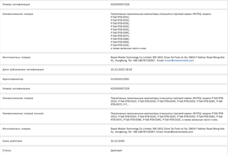The width and height of the screenshot is (228, 155).
Task: Click the Статус label
Action: click(7, 150)
